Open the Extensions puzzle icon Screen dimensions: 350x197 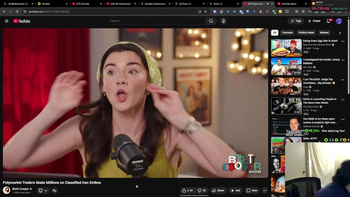[x=287, y=11]
